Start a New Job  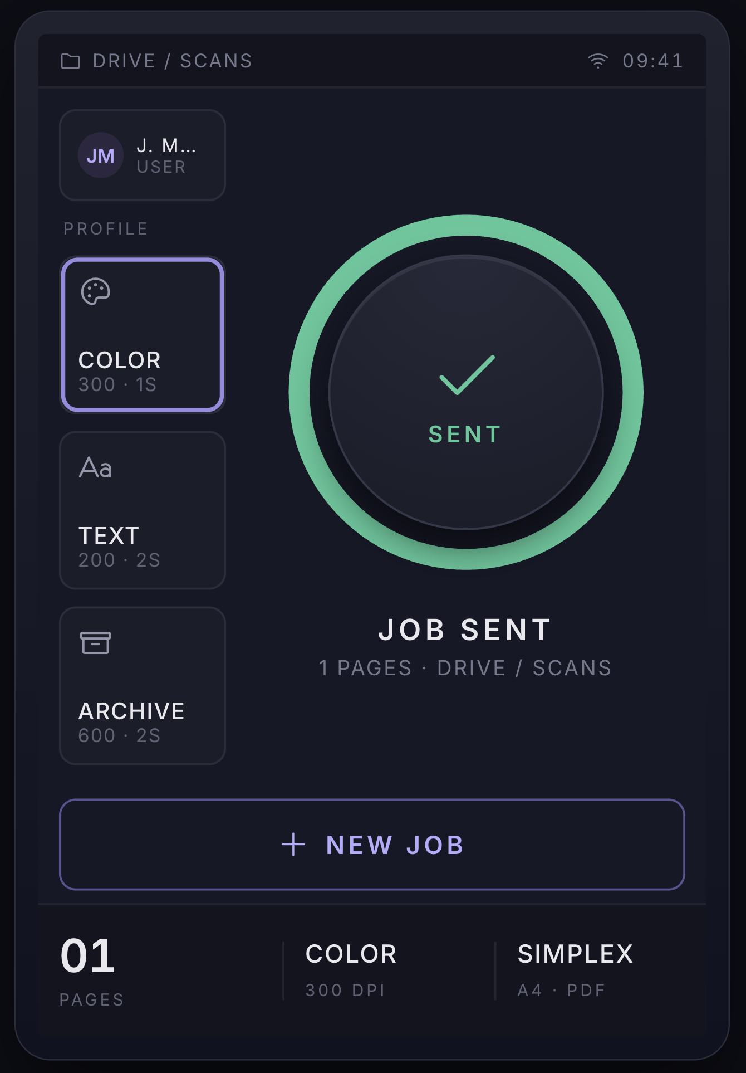coord(372,845)
